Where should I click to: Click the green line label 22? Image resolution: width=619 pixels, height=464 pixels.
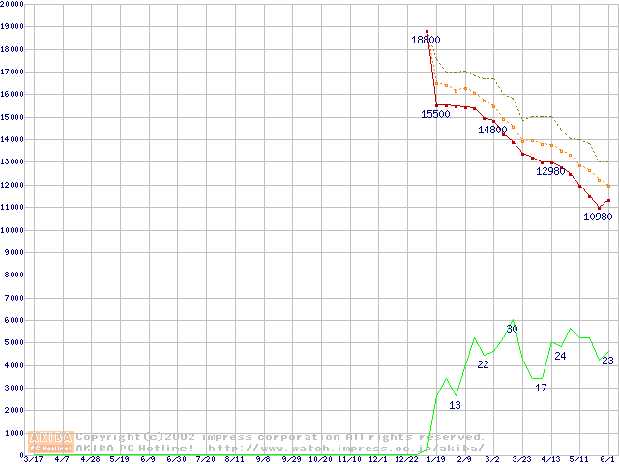(x=484, y=364)
